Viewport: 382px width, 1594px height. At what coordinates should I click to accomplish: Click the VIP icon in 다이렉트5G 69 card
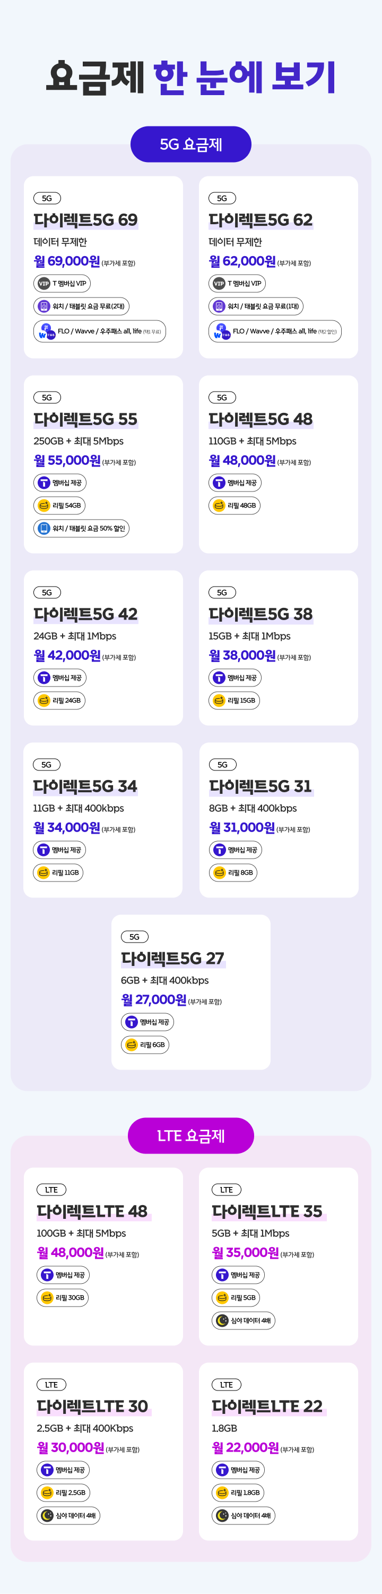coord(44,283)
